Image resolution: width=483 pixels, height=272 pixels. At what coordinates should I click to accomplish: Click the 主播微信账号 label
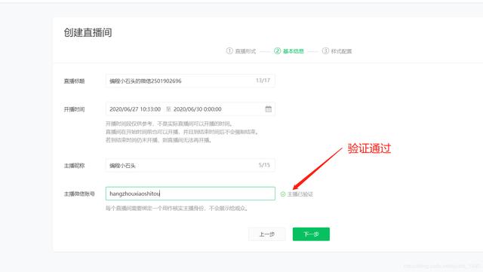[x=79, y=194]
